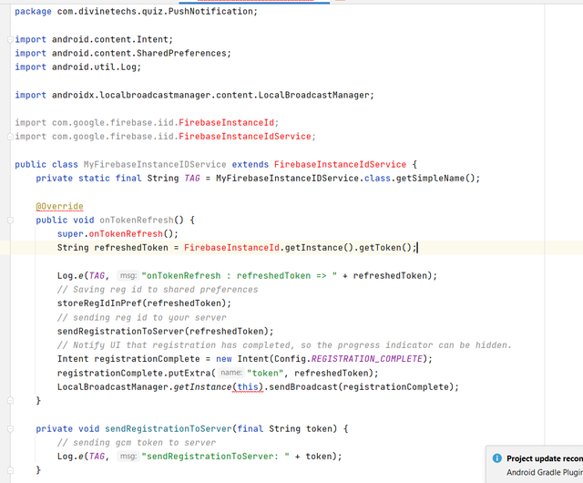Click fold marker beside FirebaseInstanceIdService import line
This screenshot has width=583, height=483.
pyautogui.click(x=10, y=137)
